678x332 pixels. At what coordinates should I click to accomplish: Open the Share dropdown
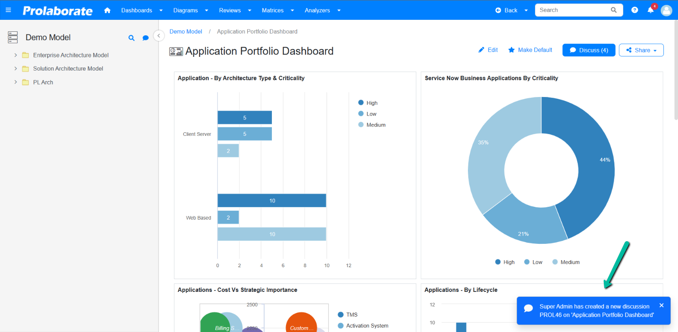641,50
